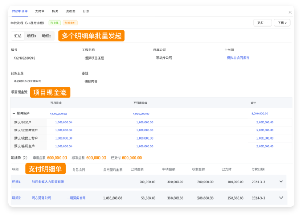Open the 一期劳务合同 subcontract link
The image size is (303, 217).
[76, 198]
